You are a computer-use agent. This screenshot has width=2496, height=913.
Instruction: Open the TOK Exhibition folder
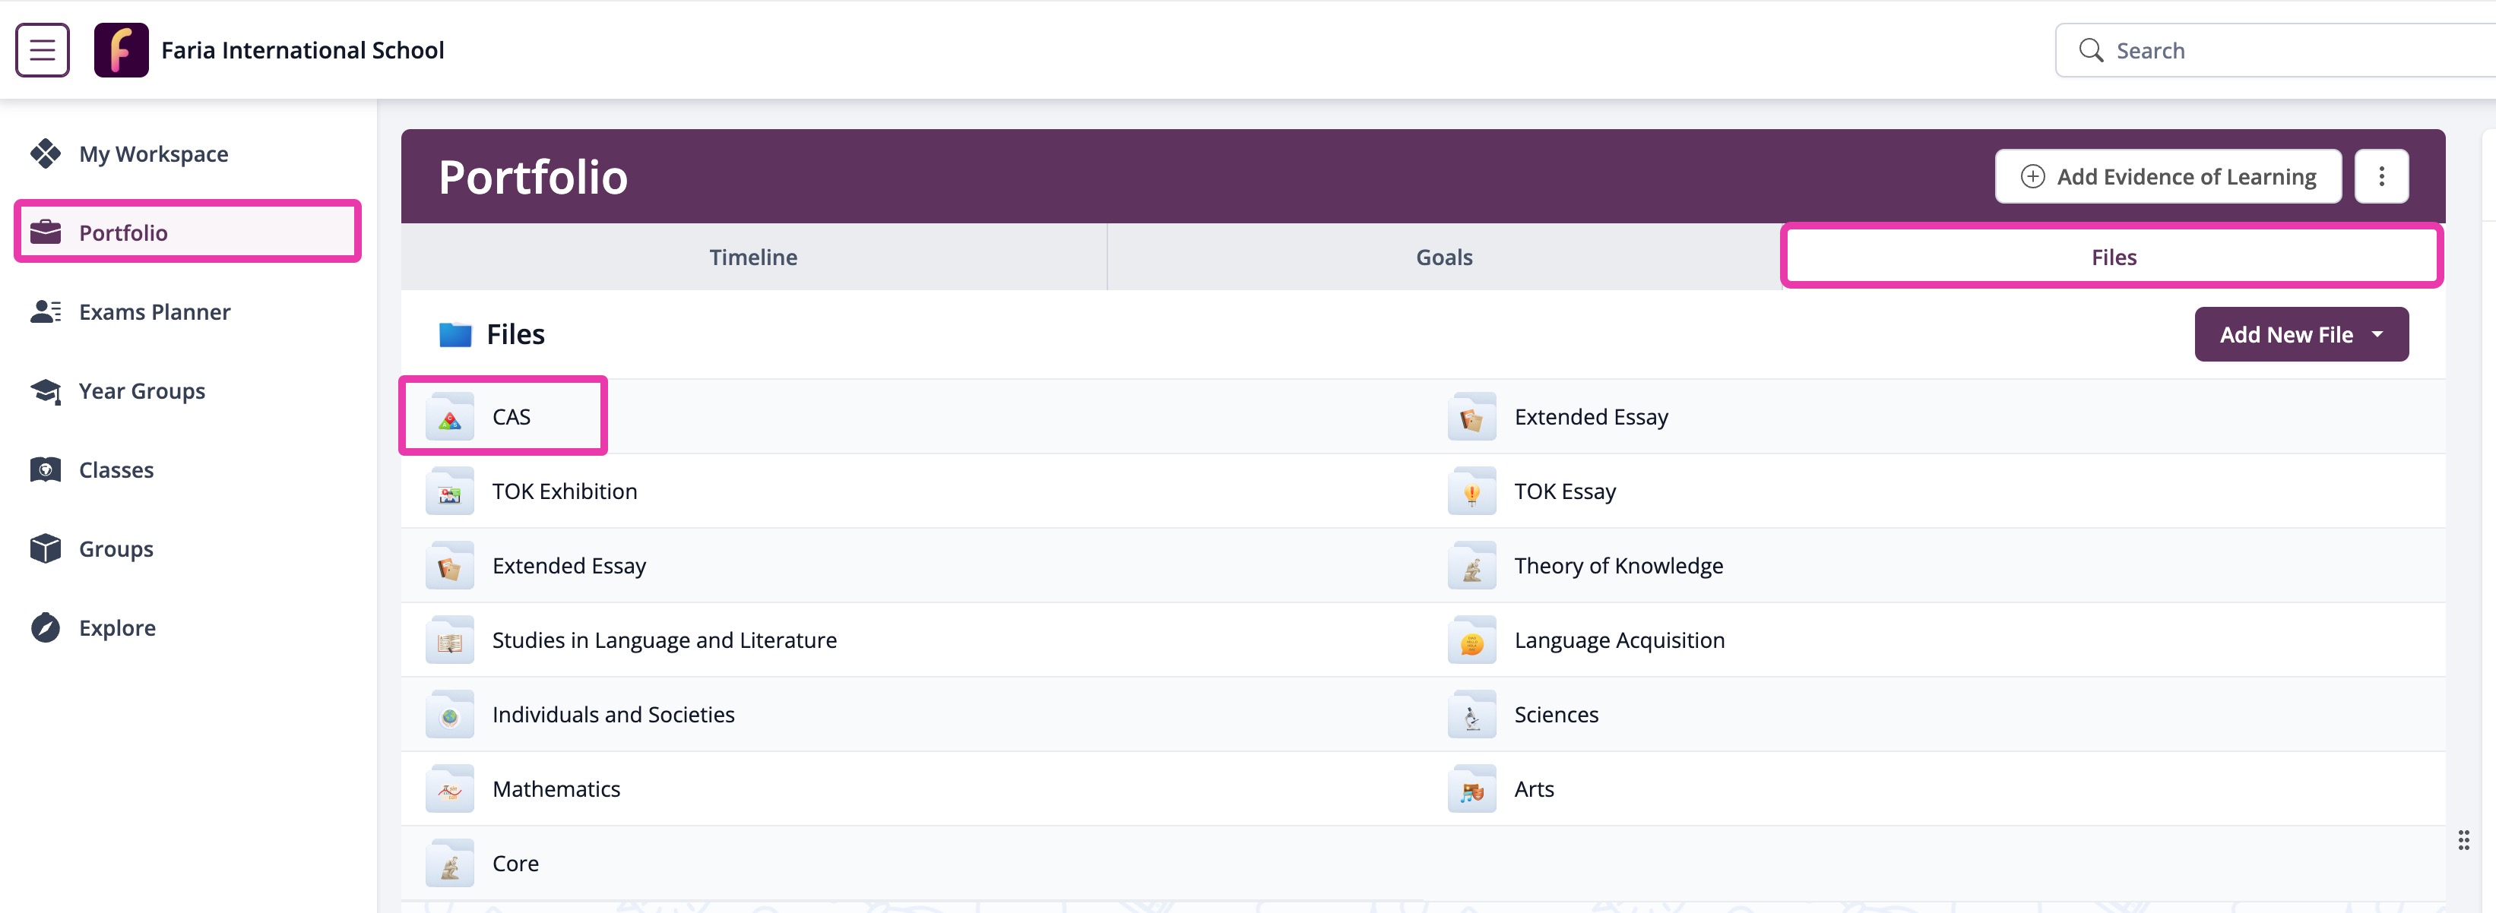point(564,492)
